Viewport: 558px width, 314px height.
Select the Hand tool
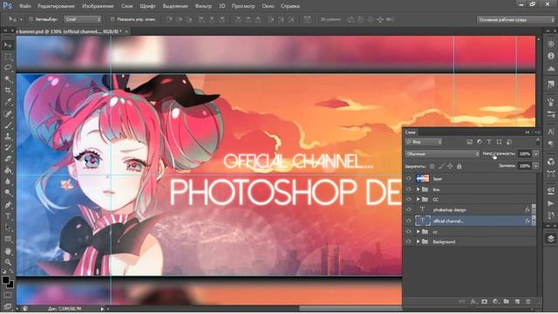pos(8,251)
